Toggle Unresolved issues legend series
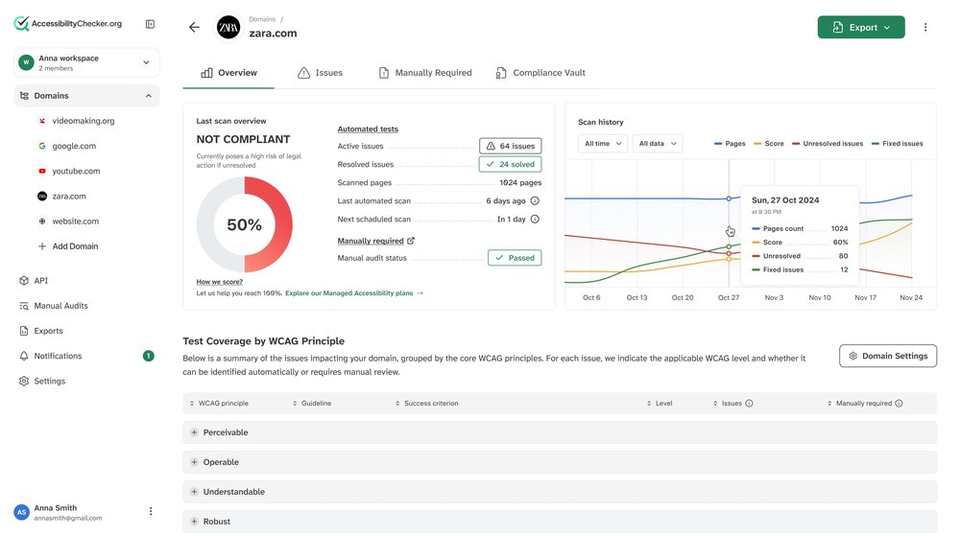This screenshot has height=536, width=960. tap(828, 143)
